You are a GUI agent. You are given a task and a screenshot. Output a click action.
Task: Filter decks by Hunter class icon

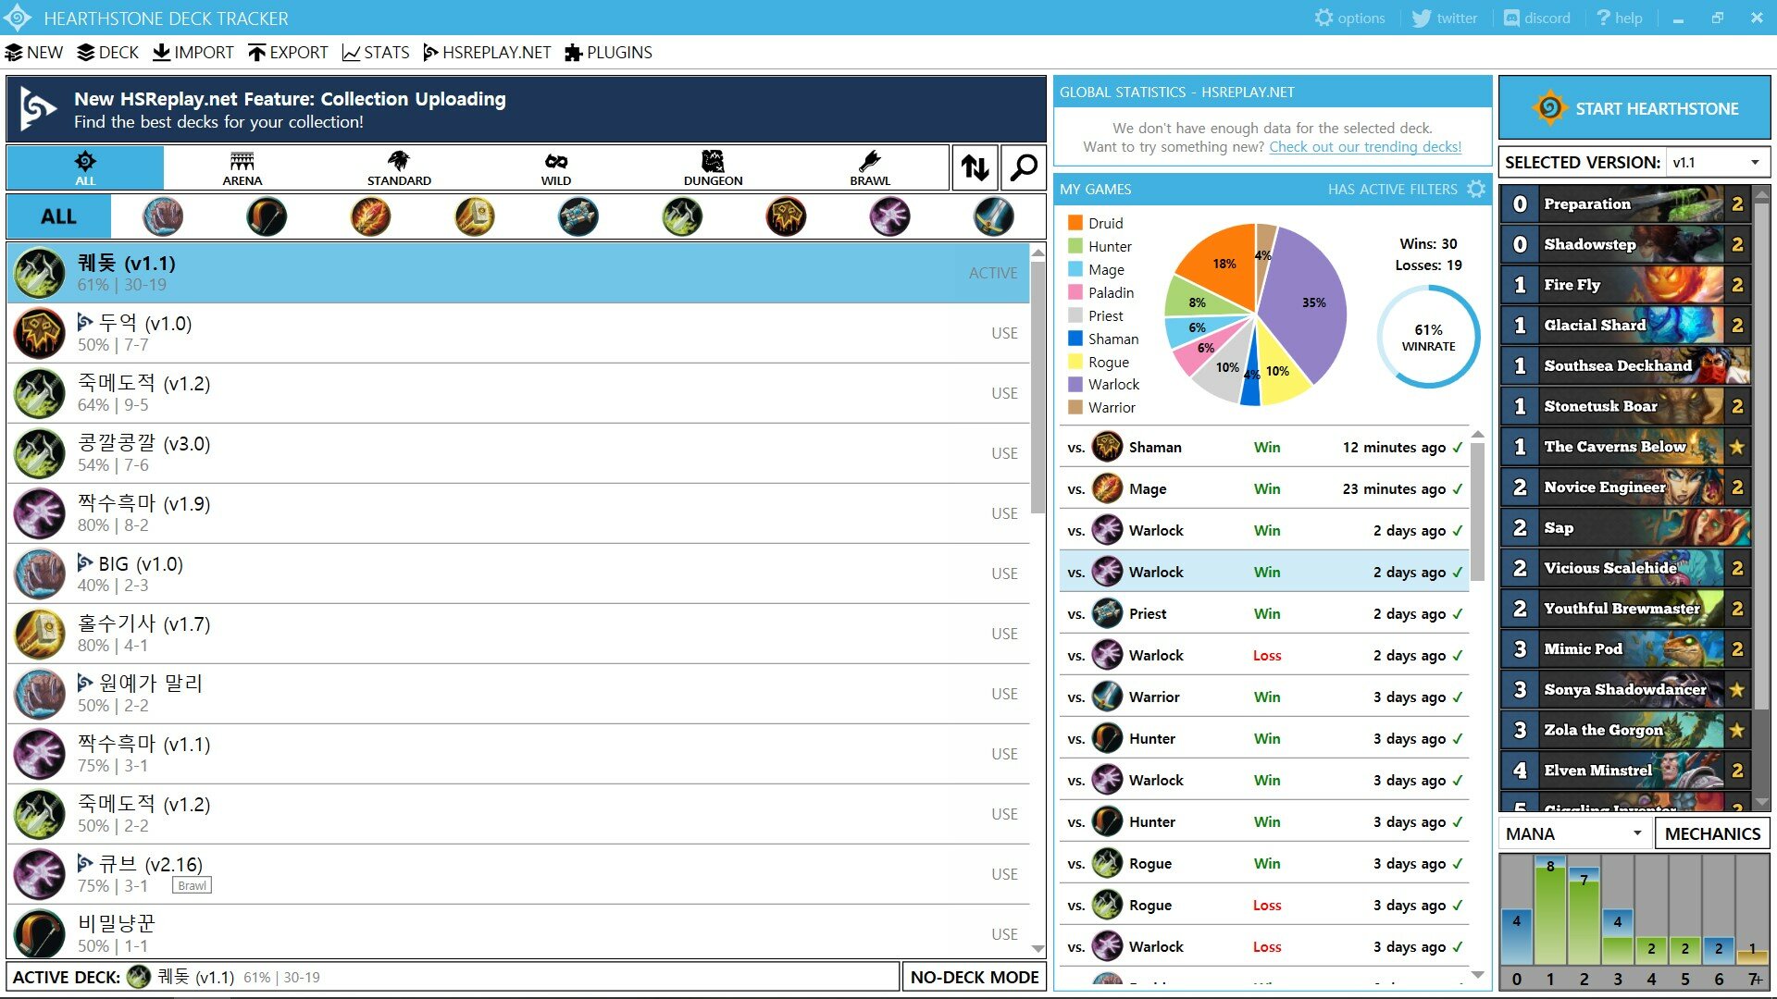tap(267, 216)
